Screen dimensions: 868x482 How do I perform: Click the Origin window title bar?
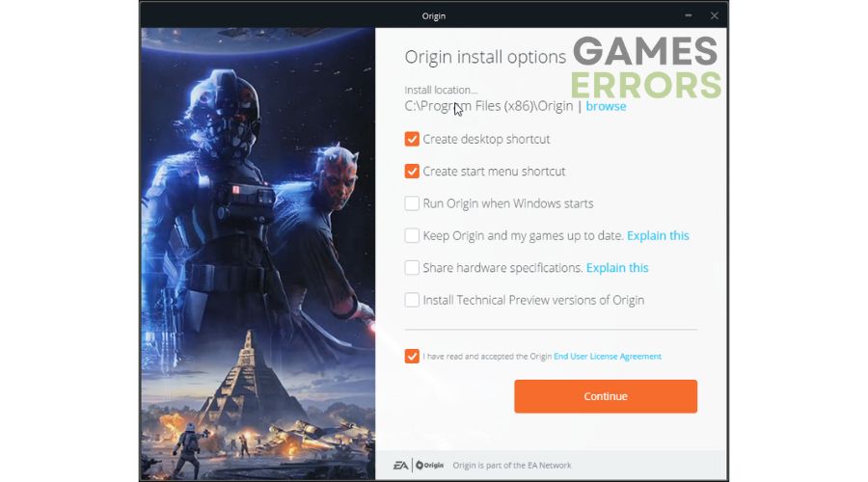pyautogui.click(x=433, y=16)
